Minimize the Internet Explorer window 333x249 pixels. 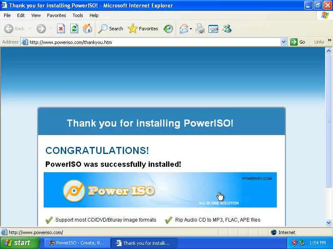pyautogui.click(x=308, y=5)
